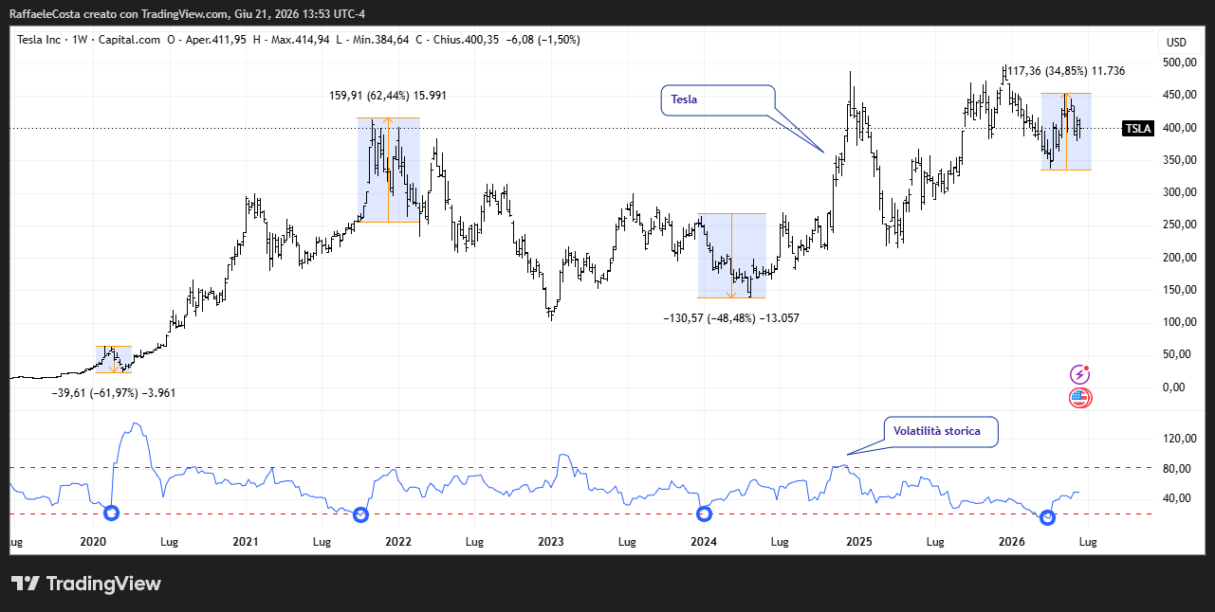Select the blue circle marker at 2024

tap(704, 513)
